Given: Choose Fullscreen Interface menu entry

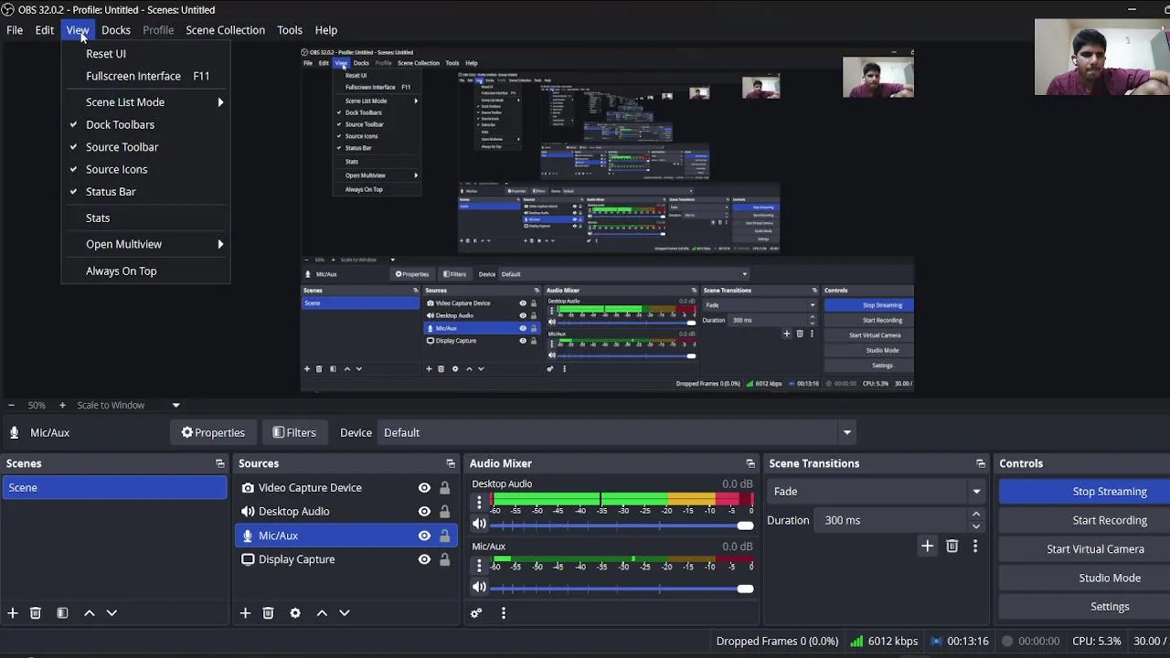Looking at the screenshot, I should click(x=145, y=76).
